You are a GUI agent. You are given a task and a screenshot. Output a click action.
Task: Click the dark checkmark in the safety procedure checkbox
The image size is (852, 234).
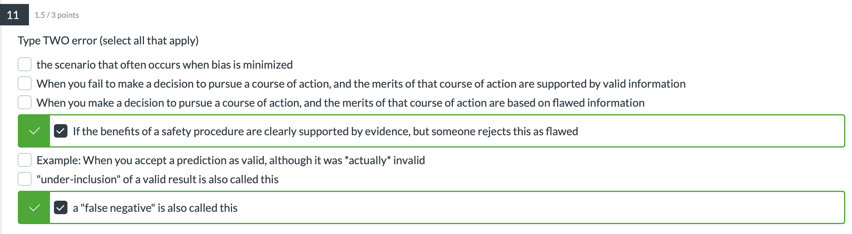(61, 131)
